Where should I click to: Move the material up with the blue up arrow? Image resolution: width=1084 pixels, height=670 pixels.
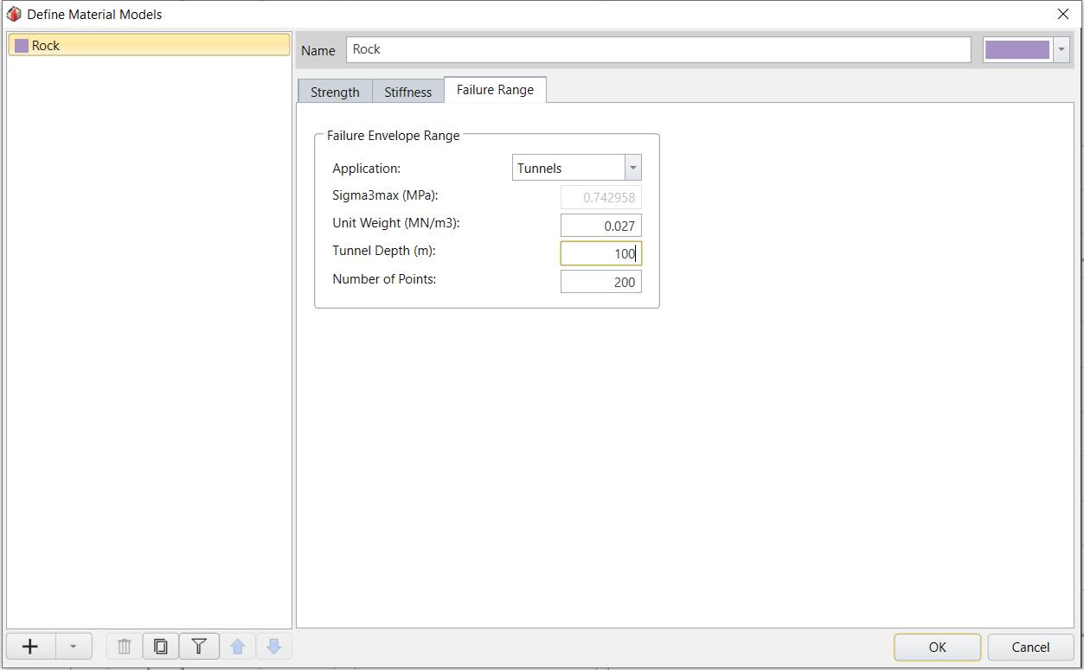[x=236, y=646]
